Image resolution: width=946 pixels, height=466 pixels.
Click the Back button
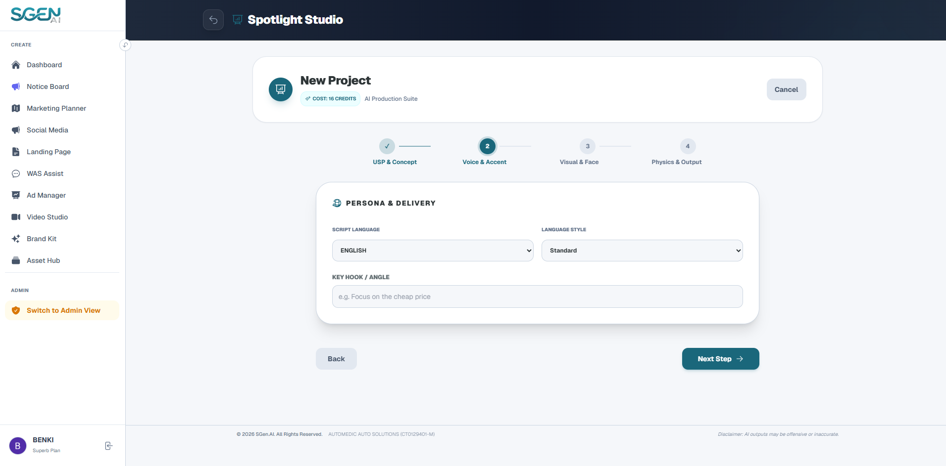(x=336, y=359)
